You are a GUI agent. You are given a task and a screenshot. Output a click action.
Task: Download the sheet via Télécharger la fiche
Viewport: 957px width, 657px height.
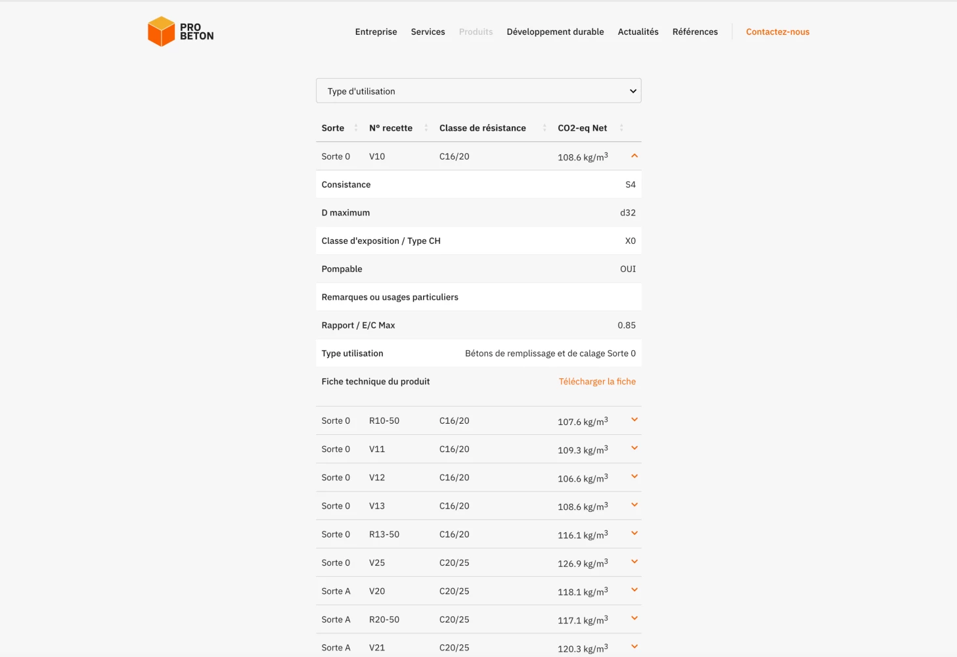click(596, 382)
